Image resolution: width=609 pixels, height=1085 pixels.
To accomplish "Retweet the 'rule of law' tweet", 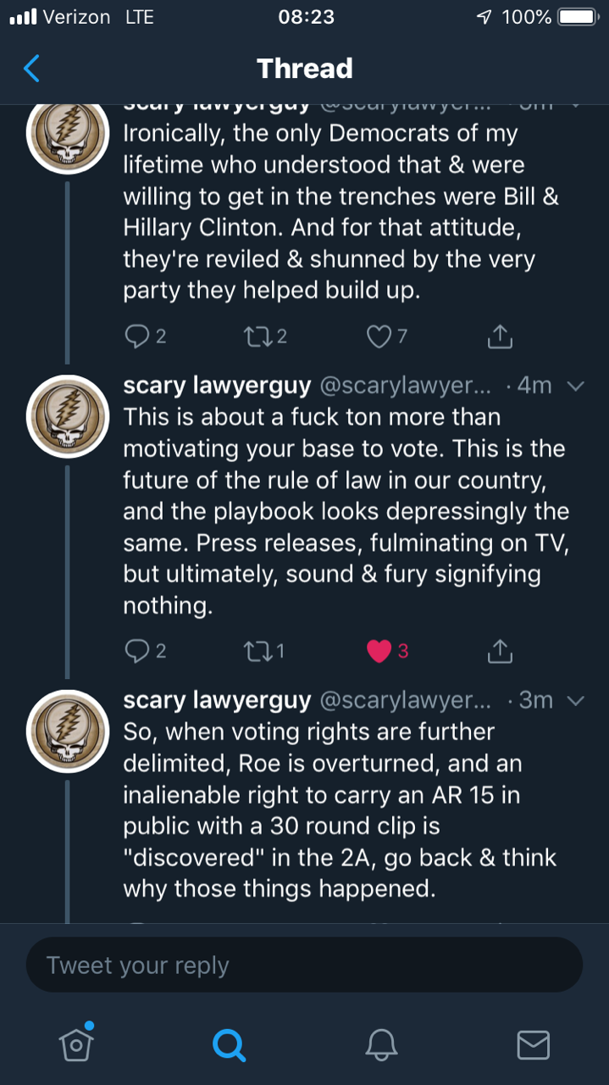I will (x=255, y=650).
